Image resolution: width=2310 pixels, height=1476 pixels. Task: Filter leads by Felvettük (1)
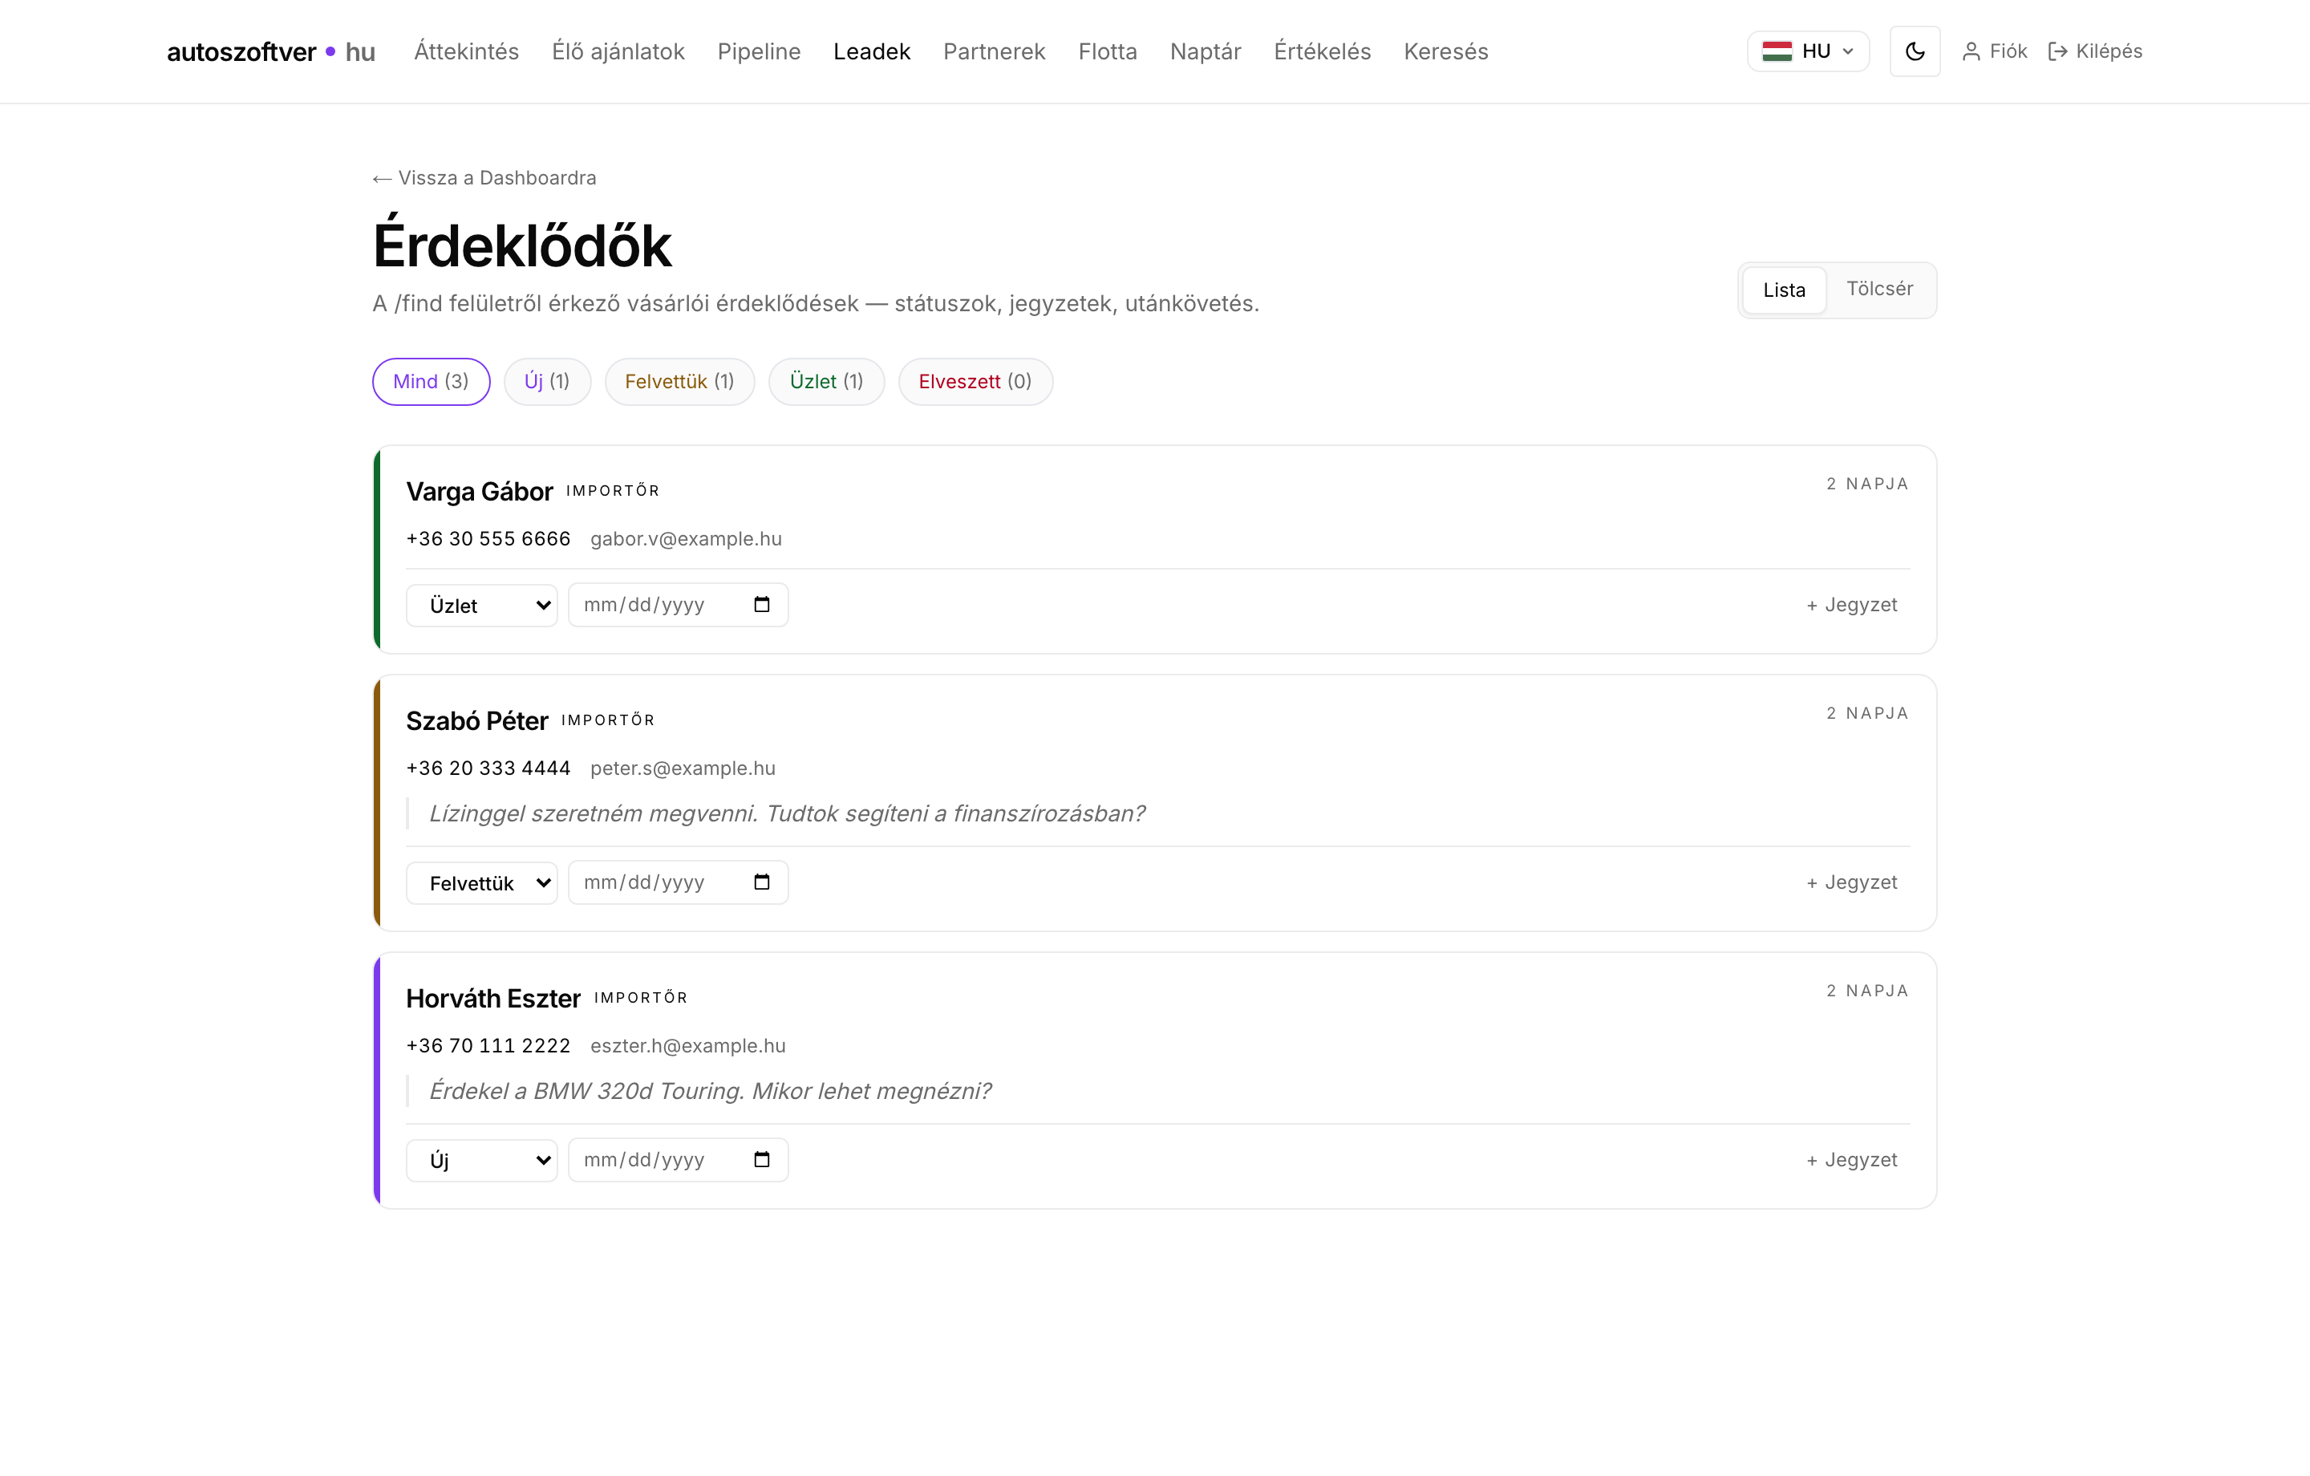[x=679, y=382]
